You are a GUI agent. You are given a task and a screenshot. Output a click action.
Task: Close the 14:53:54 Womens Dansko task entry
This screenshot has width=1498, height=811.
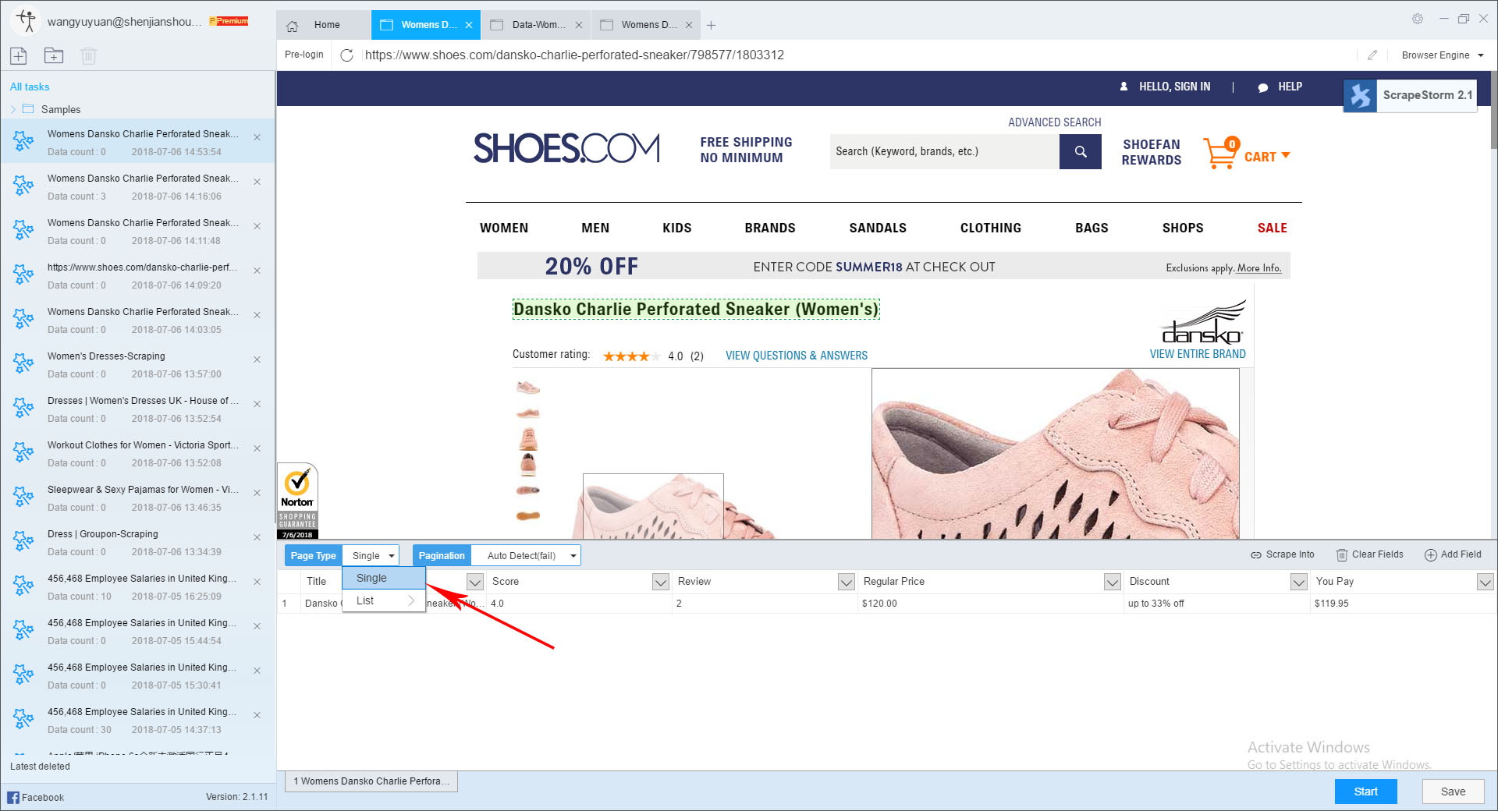point(257,137)
